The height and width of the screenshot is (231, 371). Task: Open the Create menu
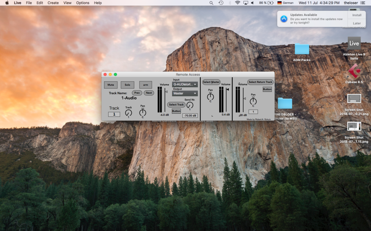click(53, 3)
